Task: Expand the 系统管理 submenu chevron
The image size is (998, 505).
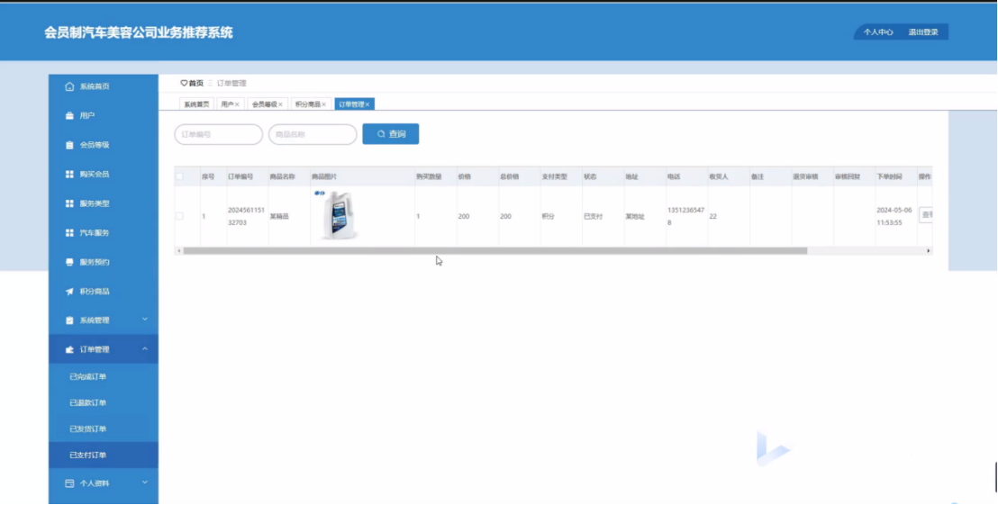Action: 144,320
